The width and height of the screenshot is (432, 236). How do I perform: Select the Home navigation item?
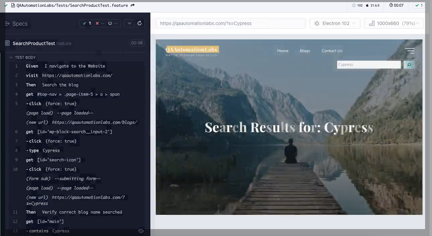click(283, 51)
